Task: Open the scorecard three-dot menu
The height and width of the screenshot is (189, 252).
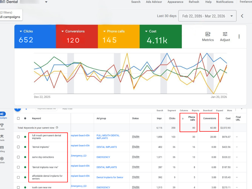Action: (x=239, y=37)
